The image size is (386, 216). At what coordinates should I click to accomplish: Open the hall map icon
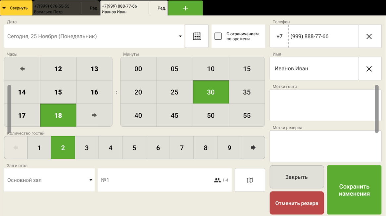coord(250,180)
